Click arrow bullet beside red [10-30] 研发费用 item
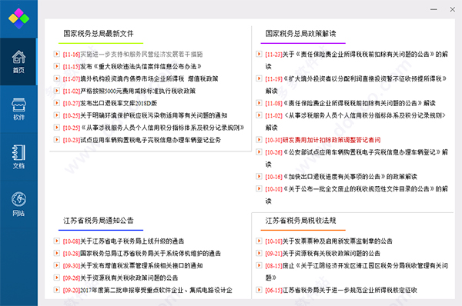462x306 pixels. click(x=259, y=139)
